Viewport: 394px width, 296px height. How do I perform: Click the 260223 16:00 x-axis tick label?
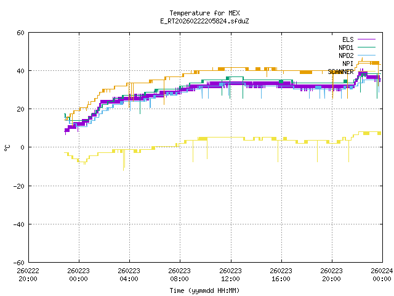[x=281, y=274]
